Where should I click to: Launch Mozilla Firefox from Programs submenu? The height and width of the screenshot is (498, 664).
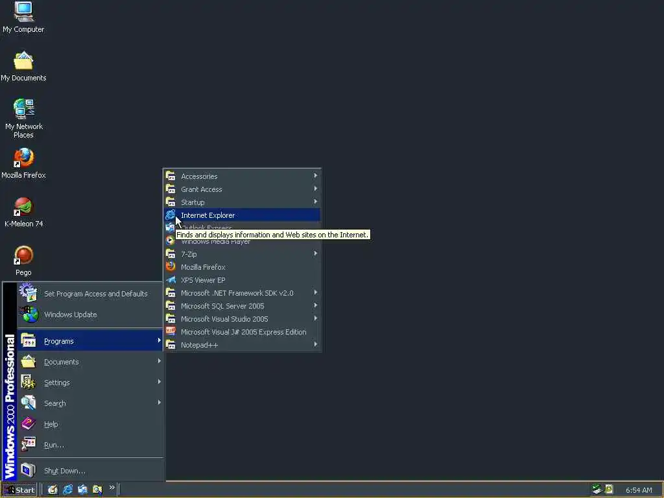(x=242, y=267)
